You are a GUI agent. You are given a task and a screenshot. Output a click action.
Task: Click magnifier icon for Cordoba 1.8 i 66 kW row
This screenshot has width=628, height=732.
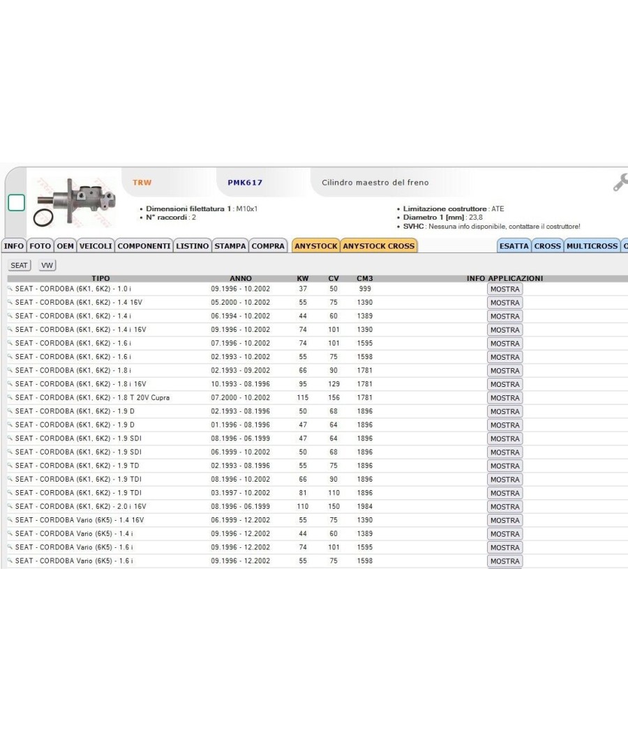(10, 369)
